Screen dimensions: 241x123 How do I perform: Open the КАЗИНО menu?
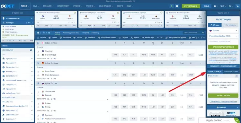pyautogui.click(x=90, y=6)
